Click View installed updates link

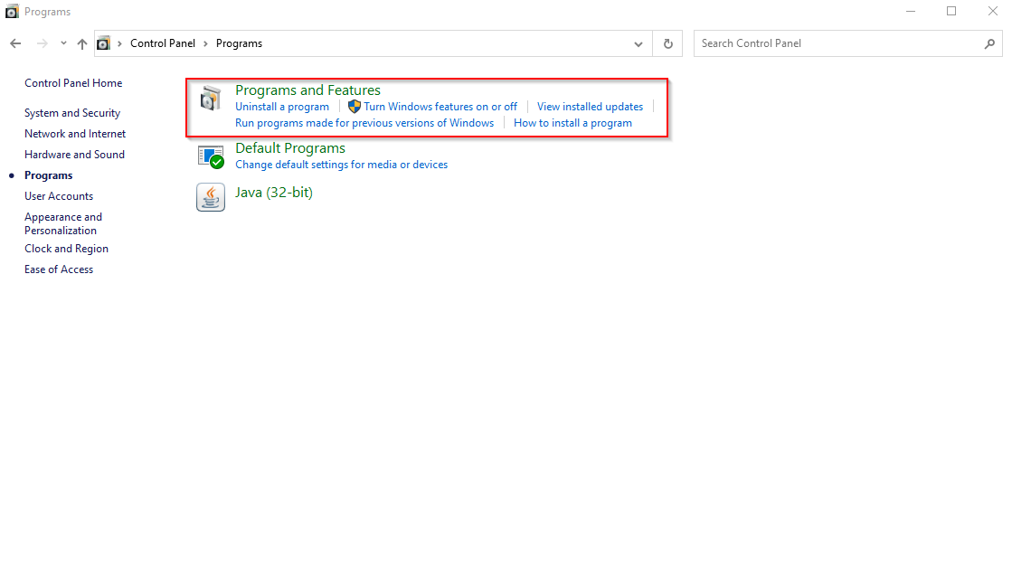tap(590, 107)
